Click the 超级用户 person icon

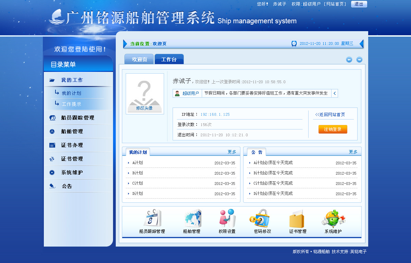[177, 93]
